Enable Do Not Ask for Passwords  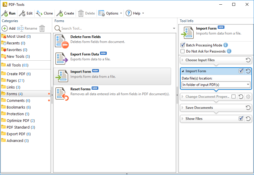pyautogui.click(x=183, y=51)
